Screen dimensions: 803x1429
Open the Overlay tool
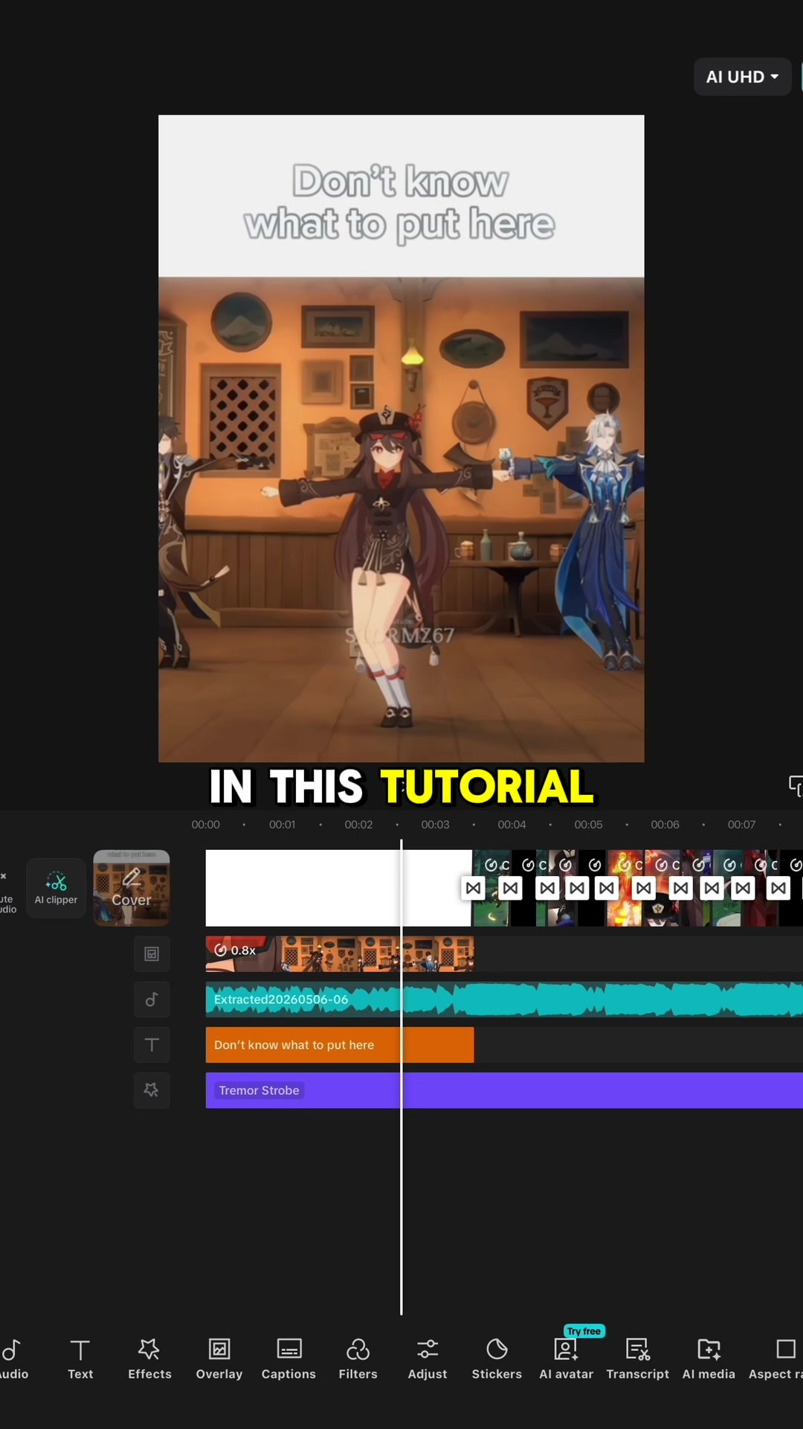pos(219,1359)
